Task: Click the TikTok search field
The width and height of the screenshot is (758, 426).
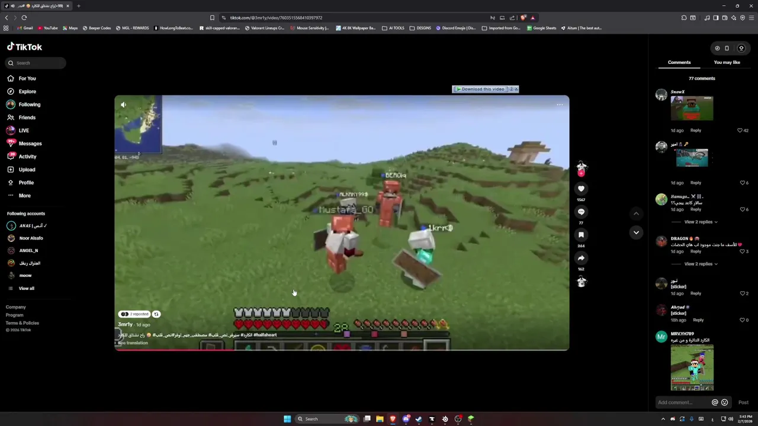Action: tap(36, 63)
